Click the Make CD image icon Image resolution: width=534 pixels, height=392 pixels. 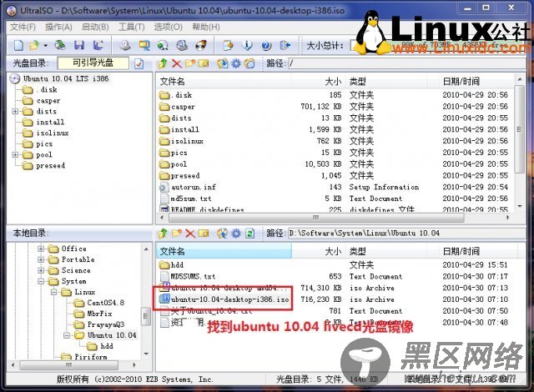click(125, 45)
